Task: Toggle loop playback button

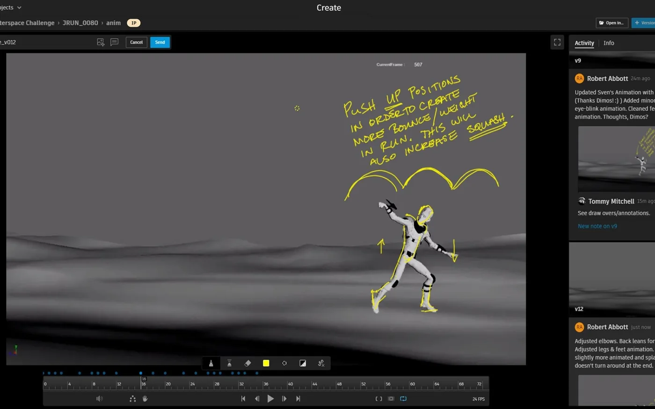Action: tap(403, 399)
